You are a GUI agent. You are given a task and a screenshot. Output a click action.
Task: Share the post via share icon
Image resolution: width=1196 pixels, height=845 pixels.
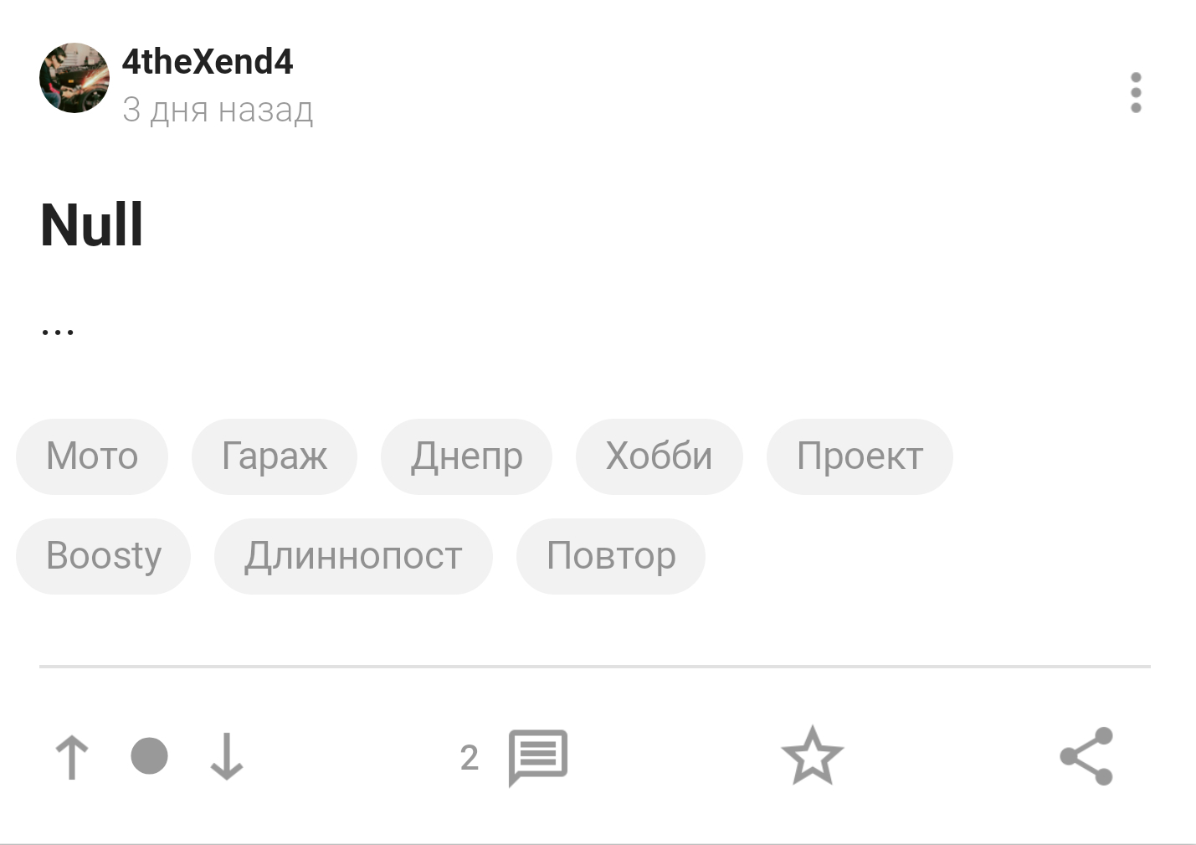coord(1086,757)
